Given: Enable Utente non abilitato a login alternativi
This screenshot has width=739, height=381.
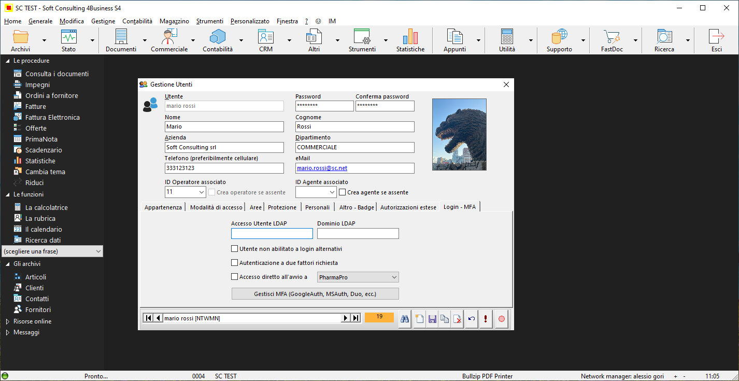Looking at the screenshot, I should 235,249.
